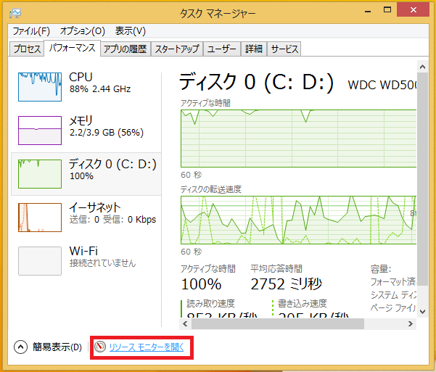Image resolution: width=436 pixels, height=372 pixels.
Task: Select the イーサネット mini graph thumbnail
Action: 40,218
